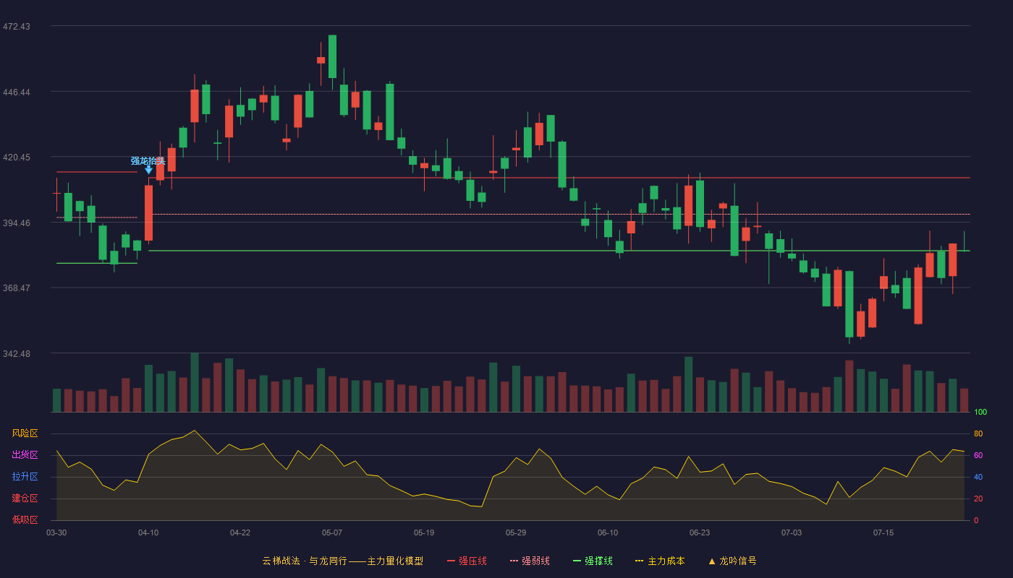The height and width of the screenshot is (578, 1013).
Task: Click the 低吸区 zone label
Action: [25, 519]
